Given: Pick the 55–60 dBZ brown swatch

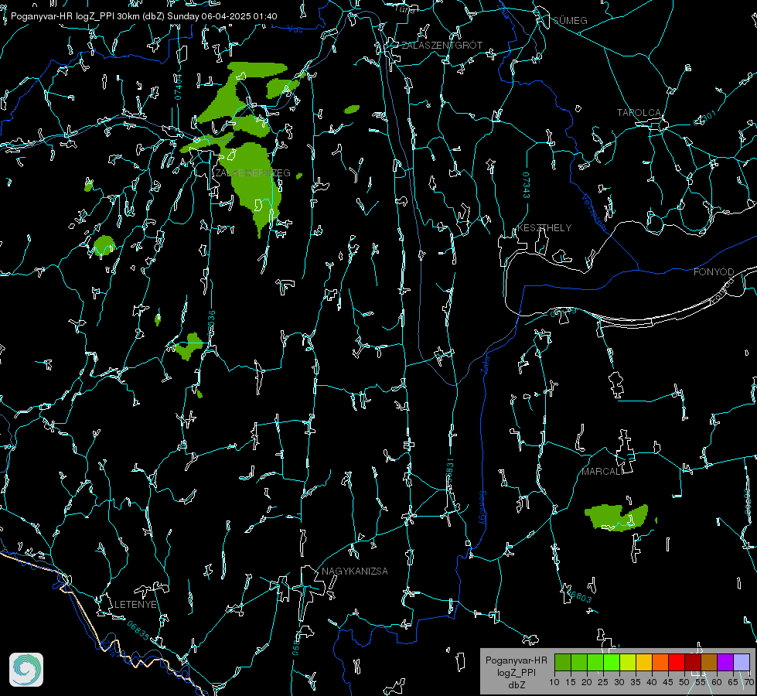Looking at the screenshot, I should click(709, 662).
